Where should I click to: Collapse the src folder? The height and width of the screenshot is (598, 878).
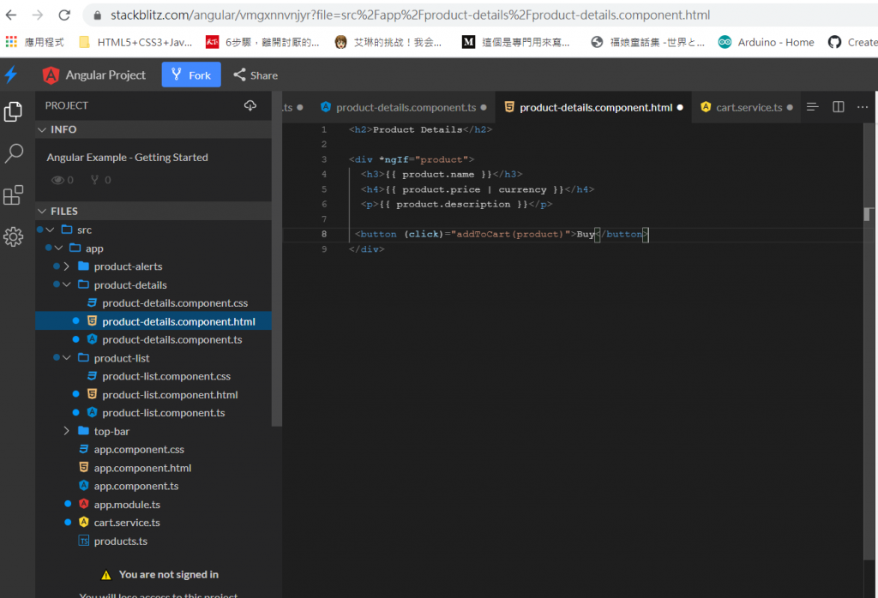pyautogui.click(x=50, y=230)
